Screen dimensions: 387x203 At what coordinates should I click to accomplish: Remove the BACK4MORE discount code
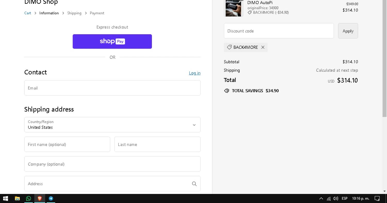263,47
